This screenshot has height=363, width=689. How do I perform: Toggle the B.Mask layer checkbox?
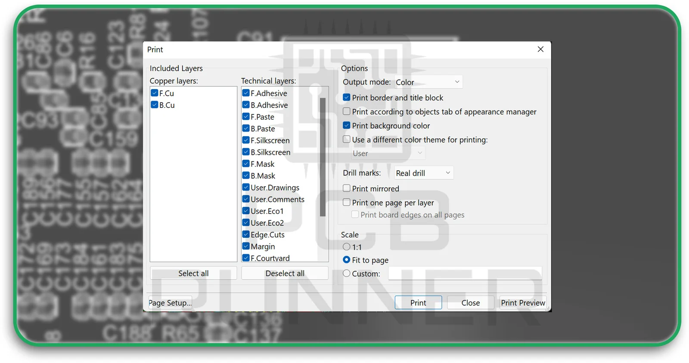coord(246,175)
